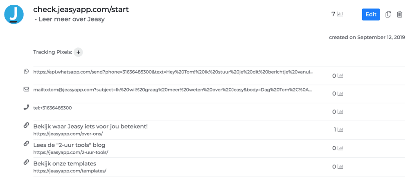Viewport: 419px width, 181px height.
Task: Open 'Bekijk onze templates' entry
Action: [65, 163]
